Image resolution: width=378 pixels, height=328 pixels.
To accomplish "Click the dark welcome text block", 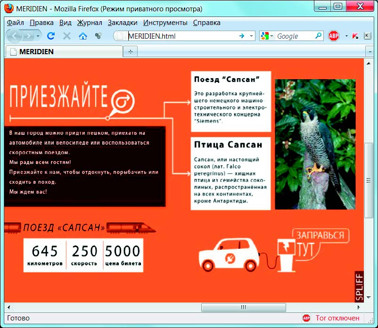I will coord(85,166).
